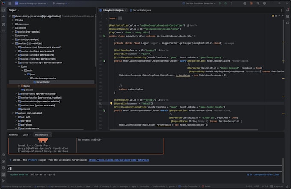Close the LobbyController.java tab
291x189 pixels.
[126, 10]
